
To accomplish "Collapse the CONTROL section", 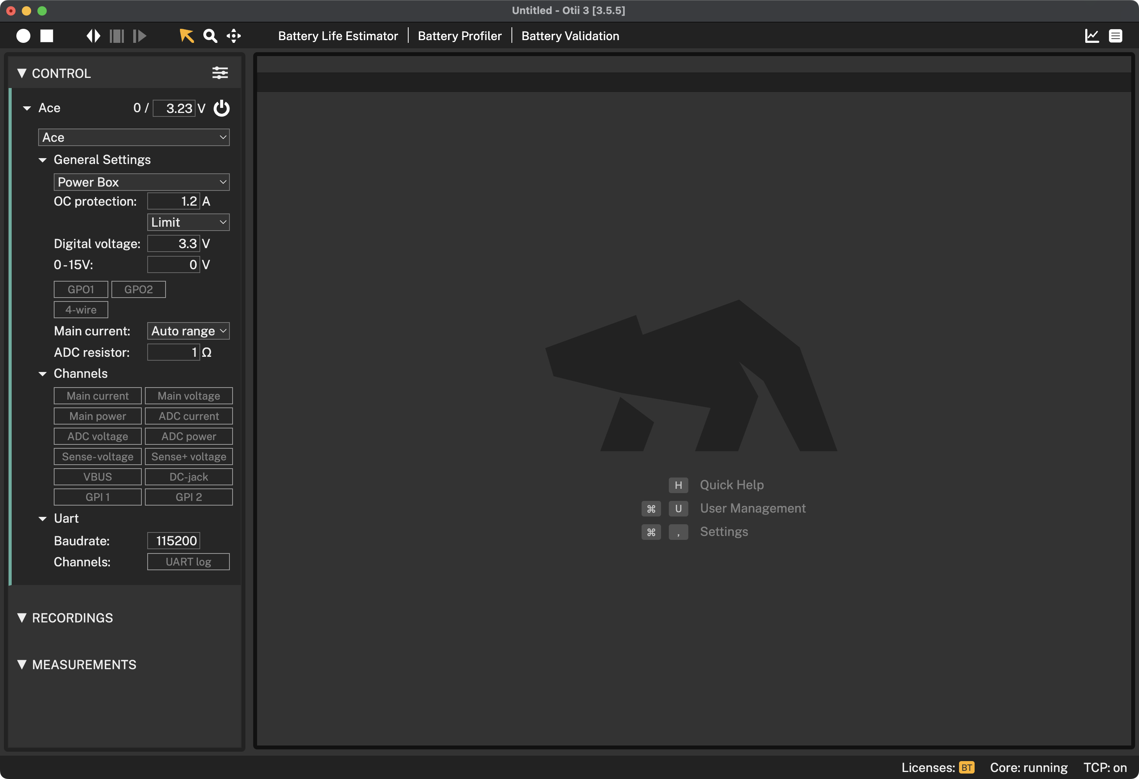I will (x=21, y=73).
